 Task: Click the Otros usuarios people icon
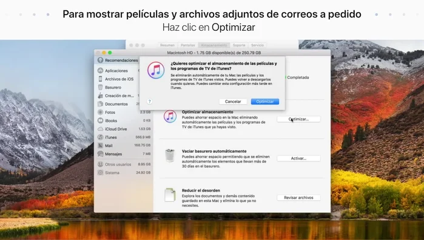[100, 164]
